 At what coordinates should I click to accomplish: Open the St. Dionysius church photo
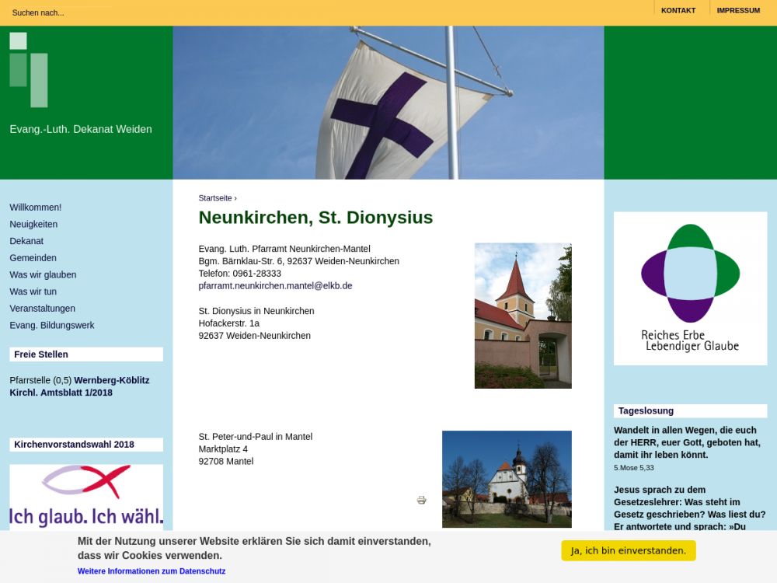point(523,316)
